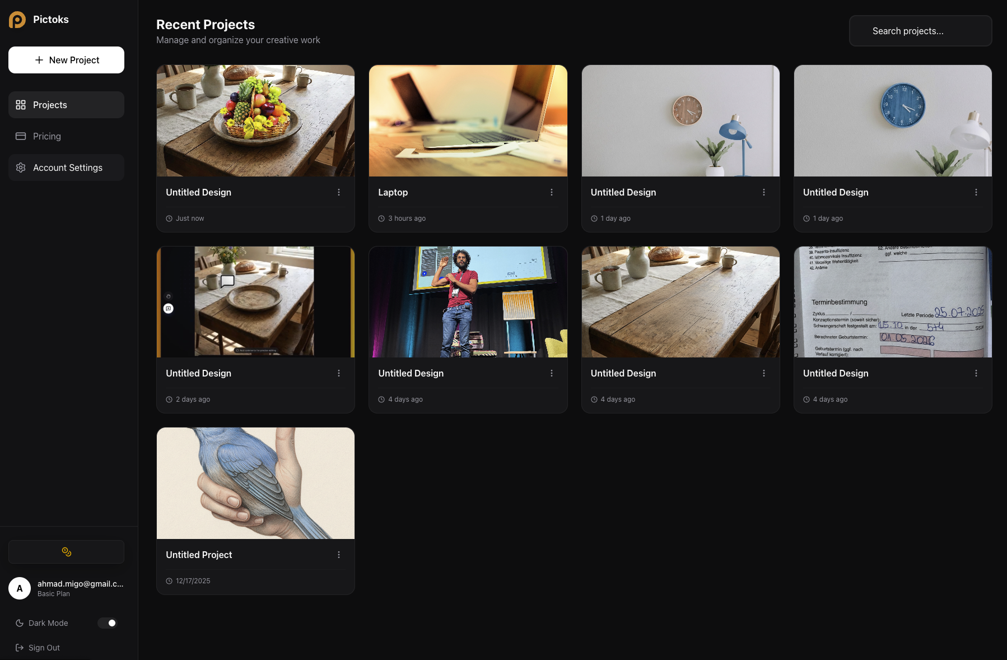The height and width of the screenshot is (660, 1007).
Task: Open options menu for Untitled Project
Action: click(339, 554)
